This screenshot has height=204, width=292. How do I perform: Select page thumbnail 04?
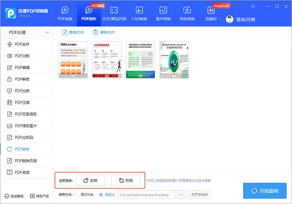point(174,60)
